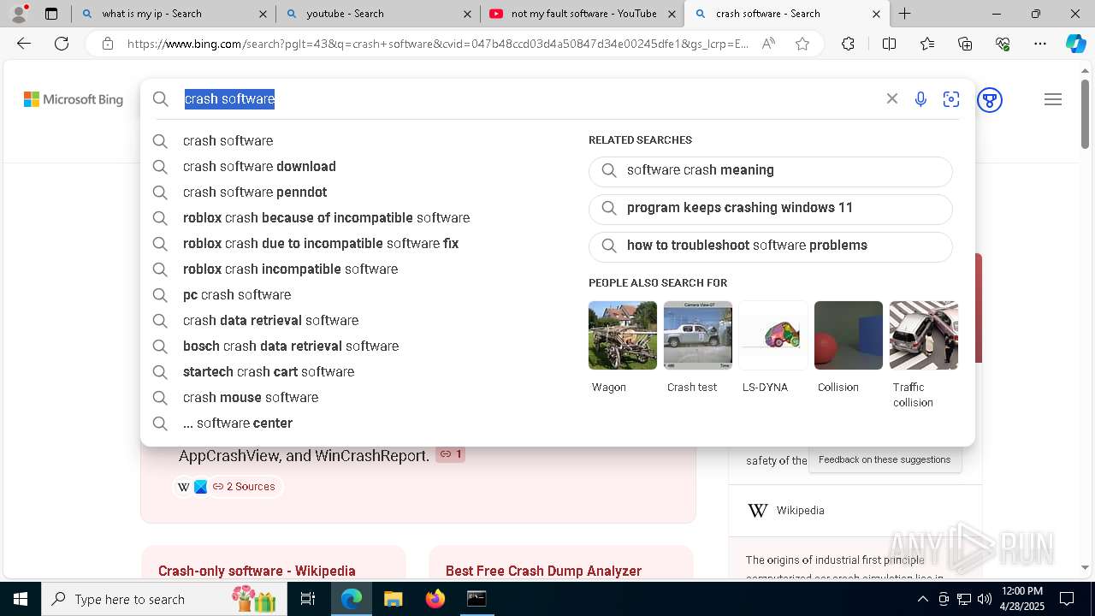Click 'how to troubleshoot software problems'
The width and height of the screenshot is (1095, 616).
point(770,246)
